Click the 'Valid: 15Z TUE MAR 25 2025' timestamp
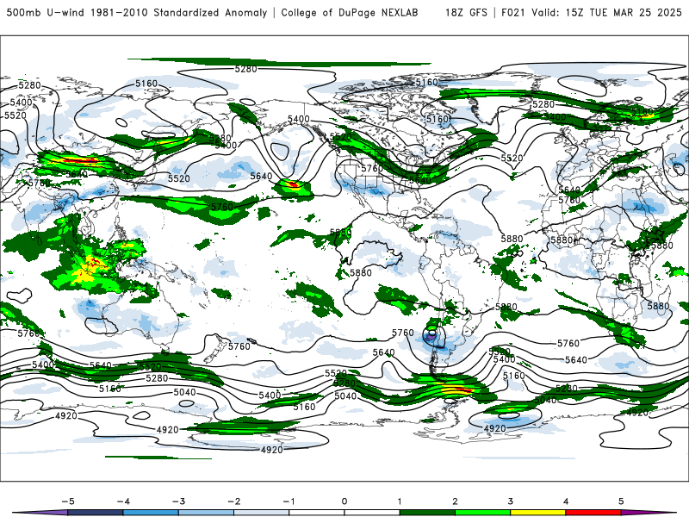 click(x=607, y=13)
